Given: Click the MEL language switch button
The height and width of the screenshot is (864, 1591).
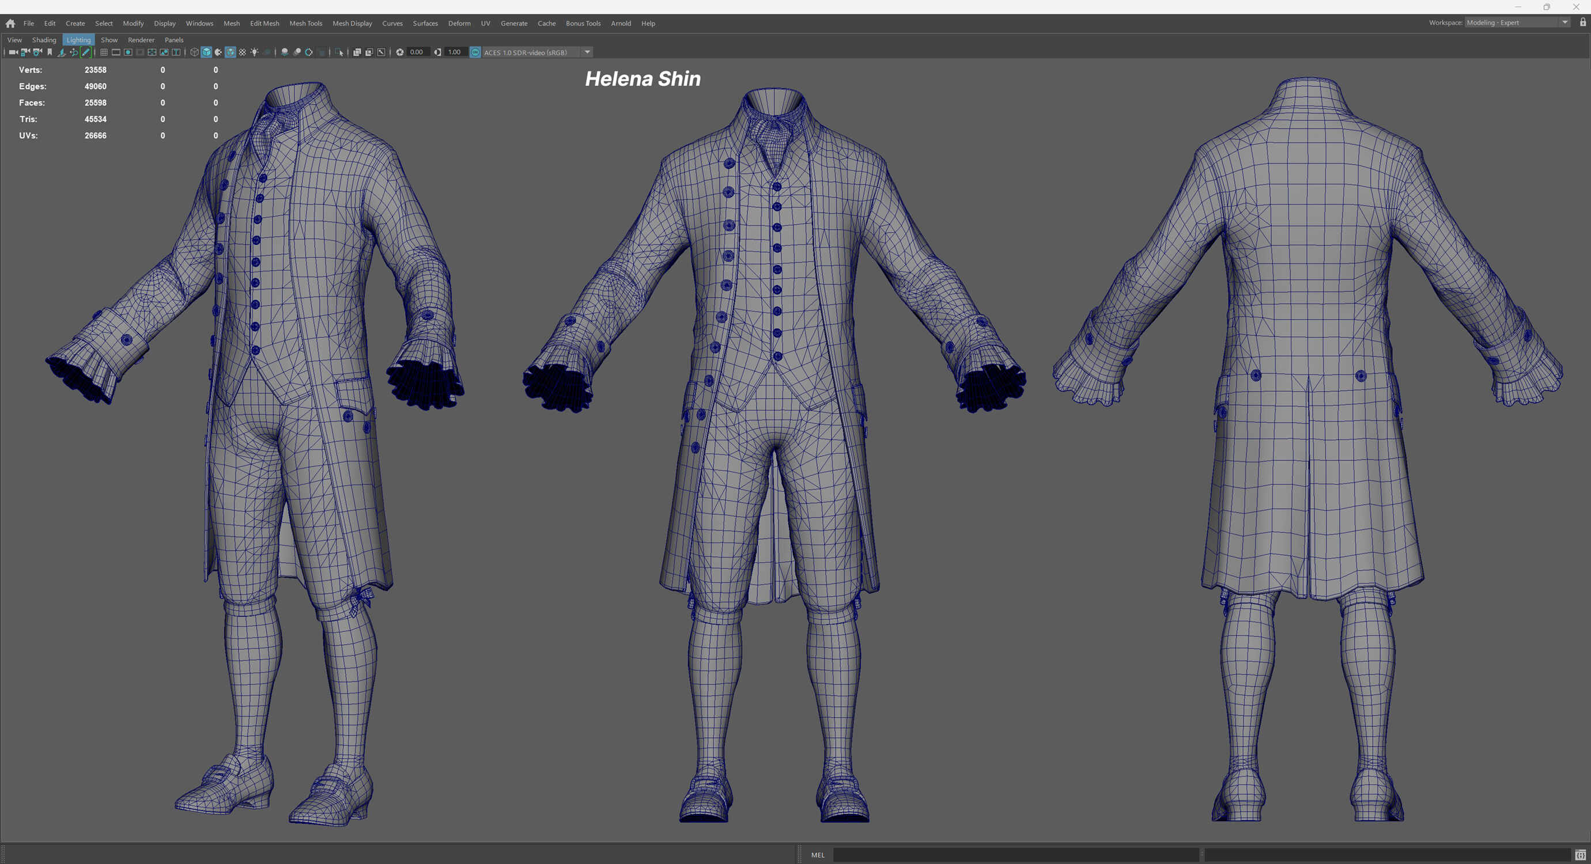Looking at the screenshot, I should (x=818, y=855).
